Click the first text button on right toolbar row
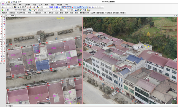 pyautogui.click(x=93, y=13)
